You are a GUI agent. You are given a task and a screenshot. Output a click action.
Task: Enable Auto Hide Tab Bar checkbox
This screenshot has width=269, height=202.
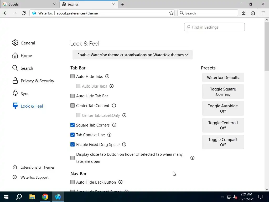[73, 96]
